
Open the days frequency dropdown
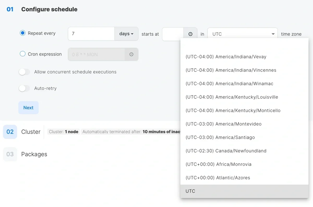click(x=126, y=33)
